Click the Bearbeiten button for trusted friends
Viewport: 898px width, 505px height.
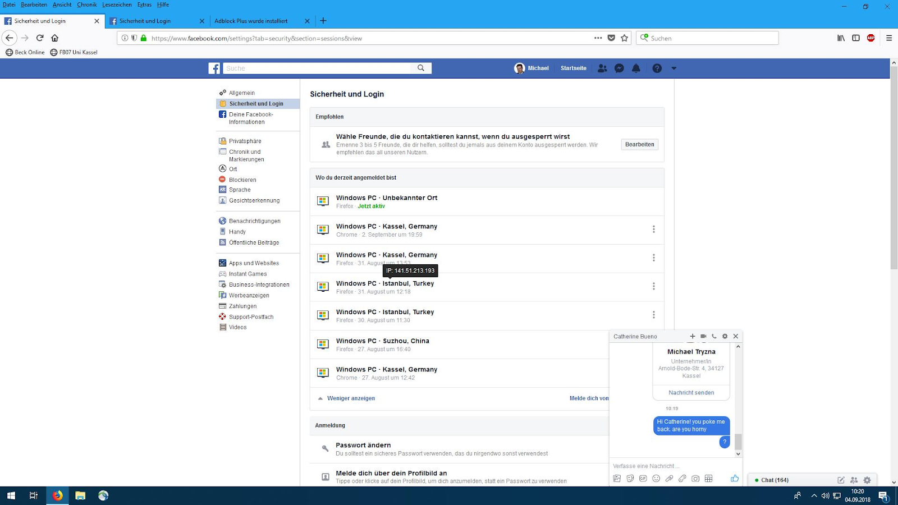(639, 145)
